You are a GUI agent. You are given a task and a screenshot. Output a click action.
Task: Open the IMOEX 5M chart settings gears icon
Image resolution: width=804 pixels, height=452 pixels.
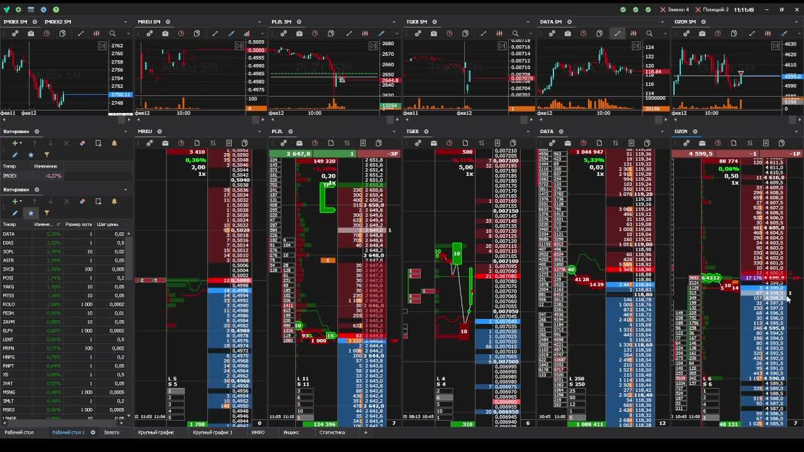pos(15,33)
